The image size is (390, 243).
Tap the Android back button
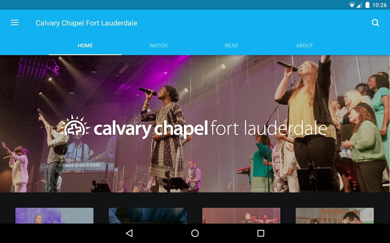(129, 233)
